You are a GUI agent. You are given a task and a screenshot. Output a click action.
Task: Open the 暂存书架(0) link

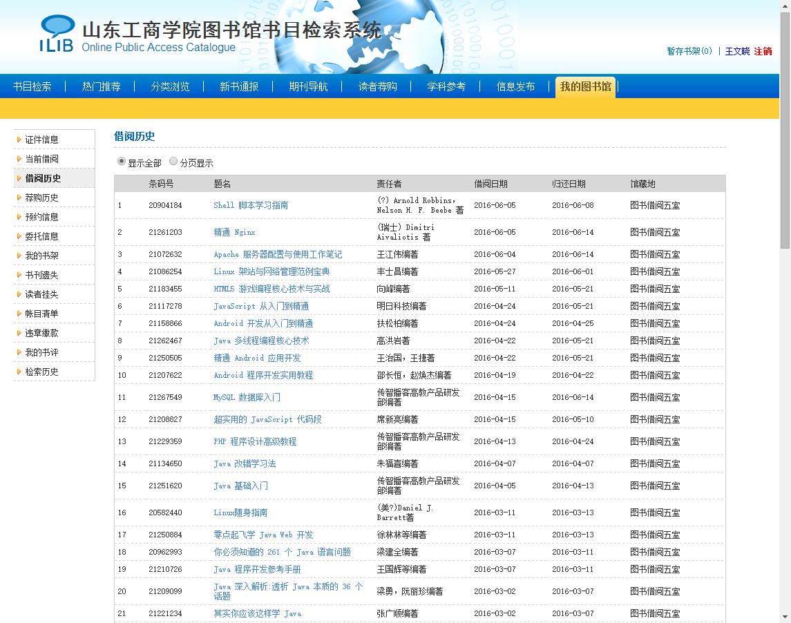tap(689, 51)
